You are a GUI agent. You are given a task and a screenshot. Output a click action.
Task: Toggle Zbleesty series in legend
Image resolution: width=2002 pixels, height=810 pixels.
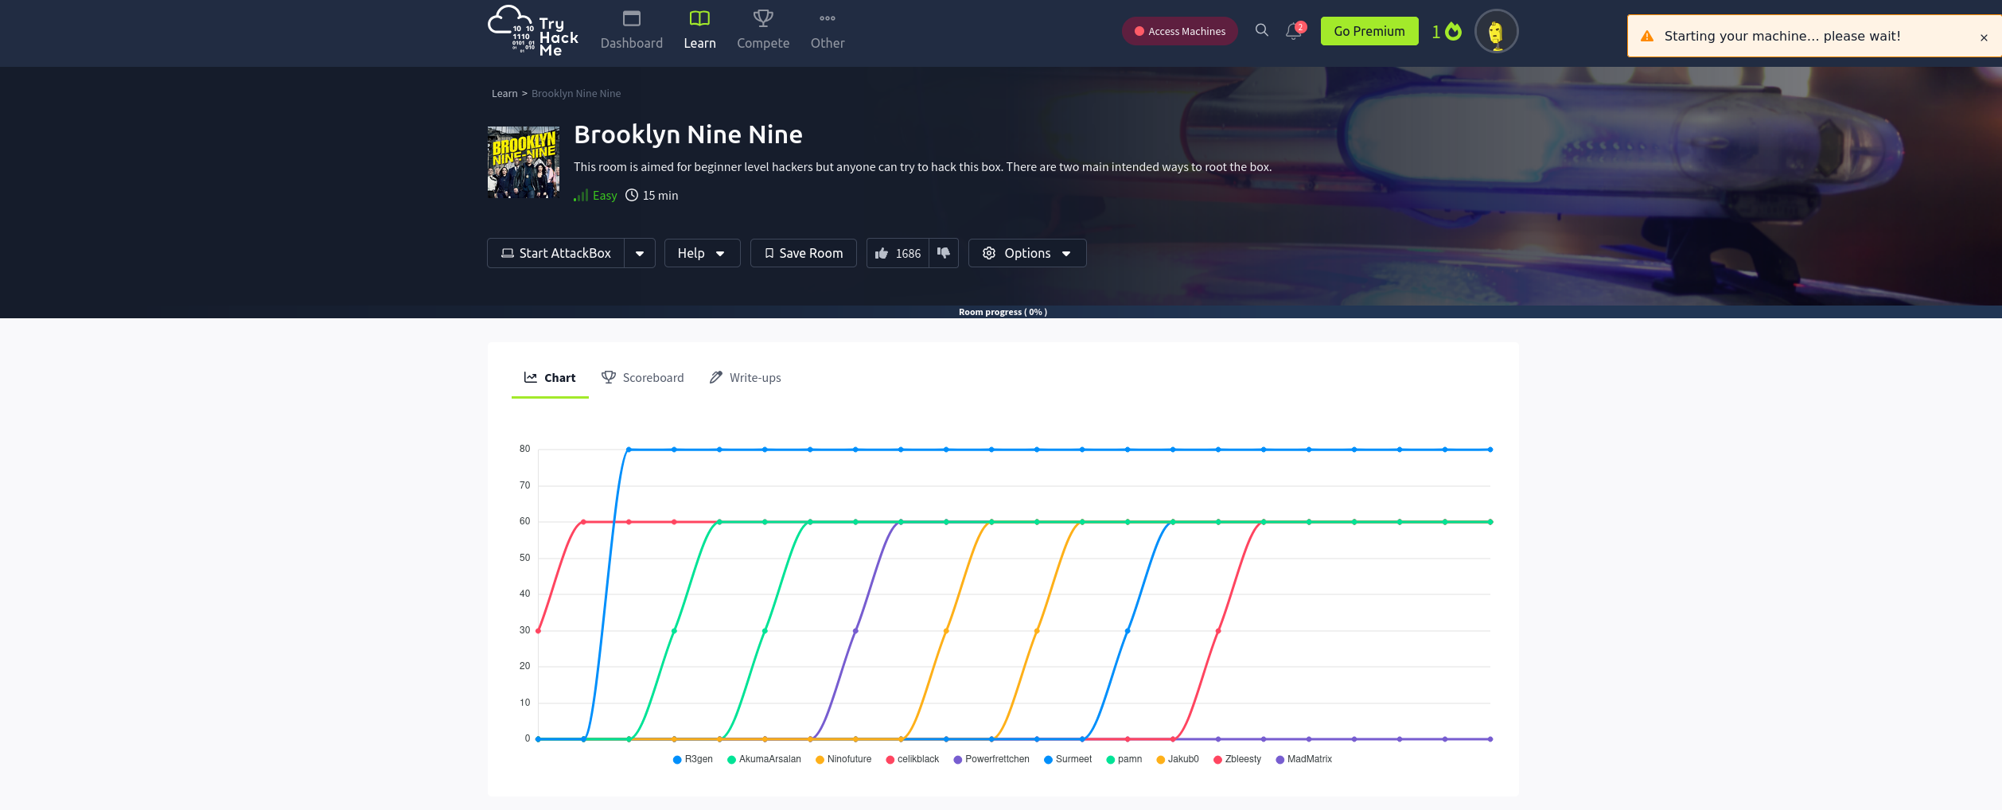[1237, 759]
